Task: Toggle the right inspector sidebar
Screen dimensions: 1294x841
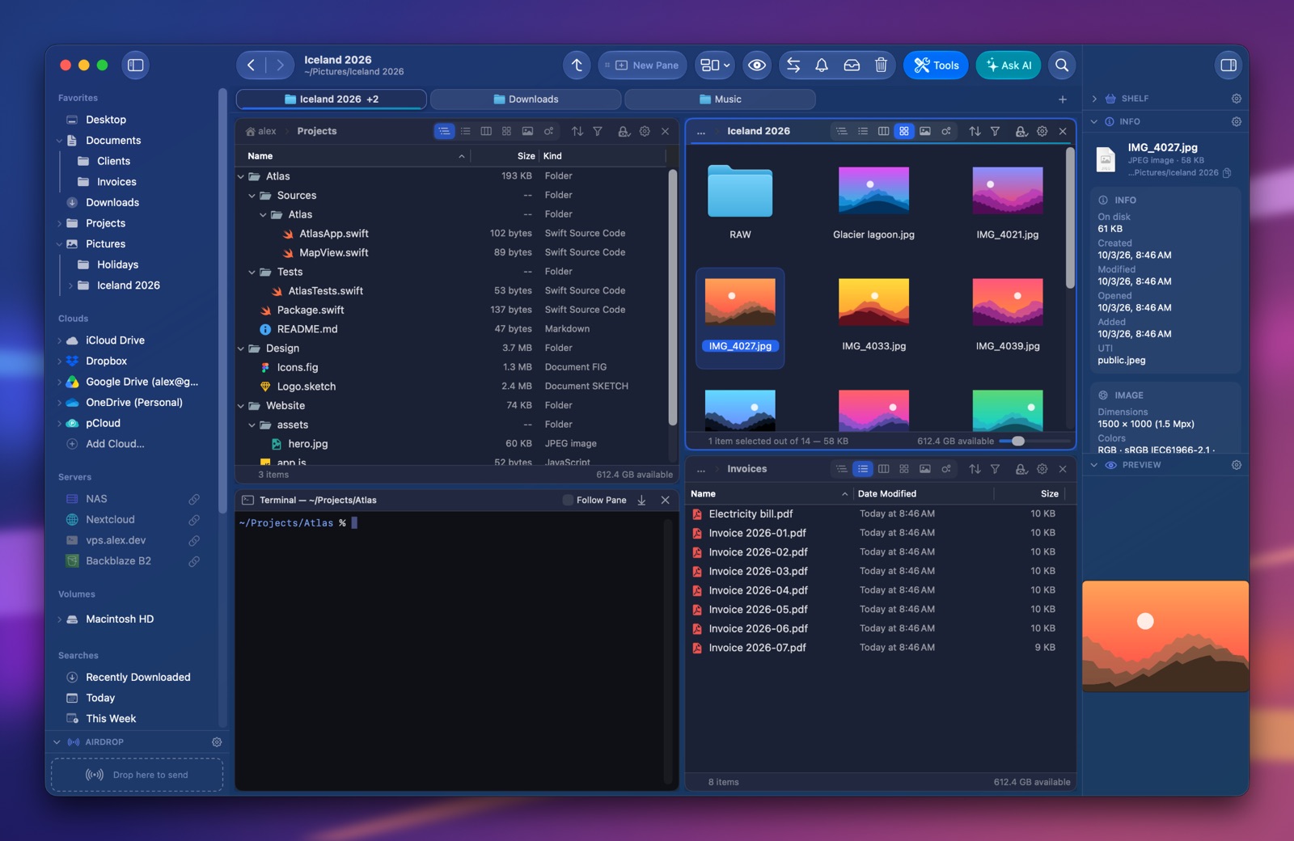Action: point(1228,66)
